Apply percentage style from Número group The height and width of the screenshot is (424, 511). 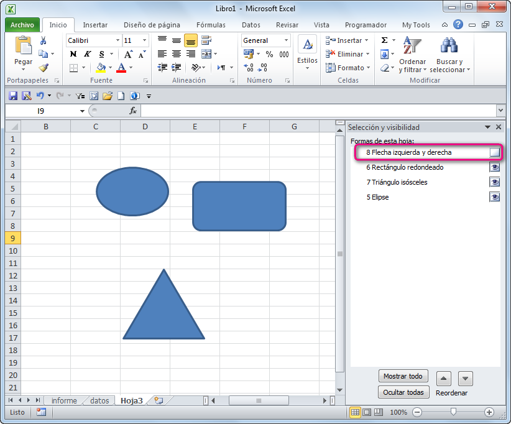point(269,54)
